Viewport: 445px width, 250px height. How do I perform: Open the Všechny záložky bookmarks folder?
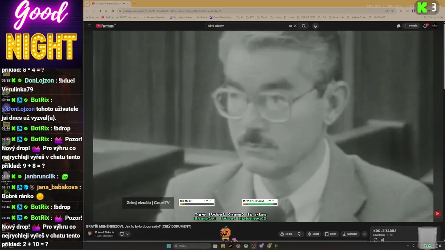click(x=434, y=17)
